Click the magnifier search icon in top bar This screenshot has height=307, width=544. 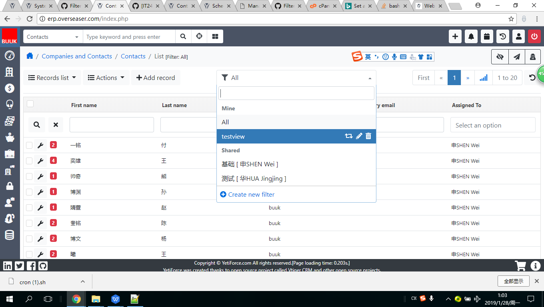(x=183, y=37)
